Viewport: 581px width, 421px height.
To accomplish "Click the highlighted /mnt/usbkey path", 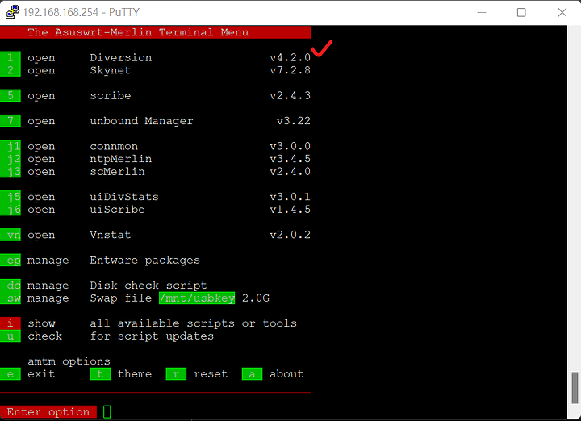I will point(197,298).
